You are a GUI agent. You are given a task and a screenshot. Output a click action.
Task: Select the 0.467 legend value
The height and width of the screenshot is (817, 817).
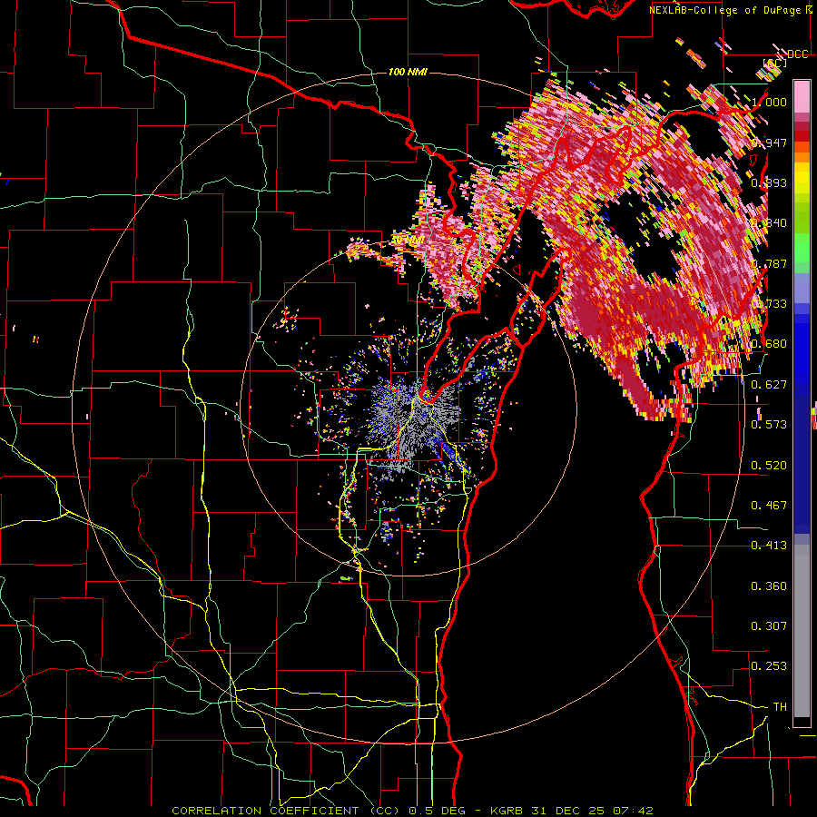pyautogui.click(x=769, y=506)
